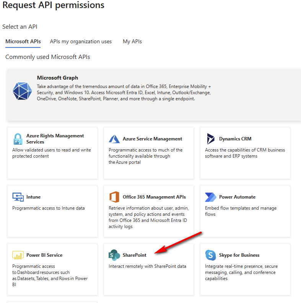Select the SharePoint API title

click(135, 255)
